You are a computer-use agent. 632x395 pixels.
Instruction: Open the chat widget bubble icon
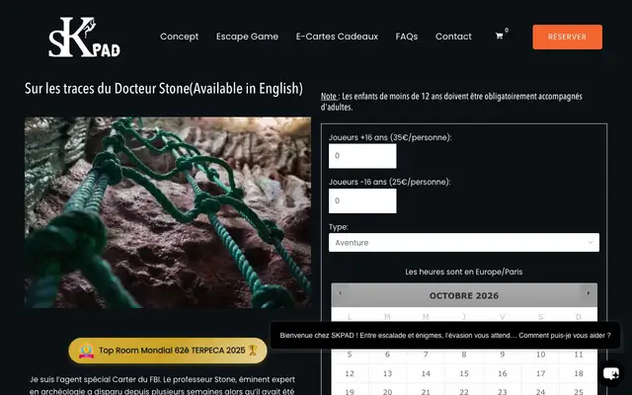[611, 373]
